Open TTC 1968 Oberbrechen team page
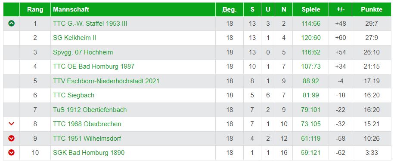The image size is (394, 163). tap(87, 124)
